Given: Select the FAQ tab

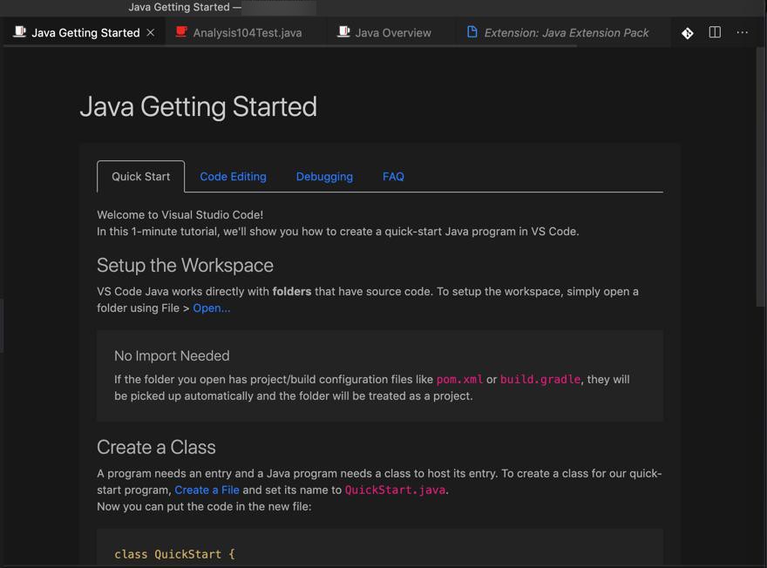Looking at the screenshot, I should click(x=393, y=176).
